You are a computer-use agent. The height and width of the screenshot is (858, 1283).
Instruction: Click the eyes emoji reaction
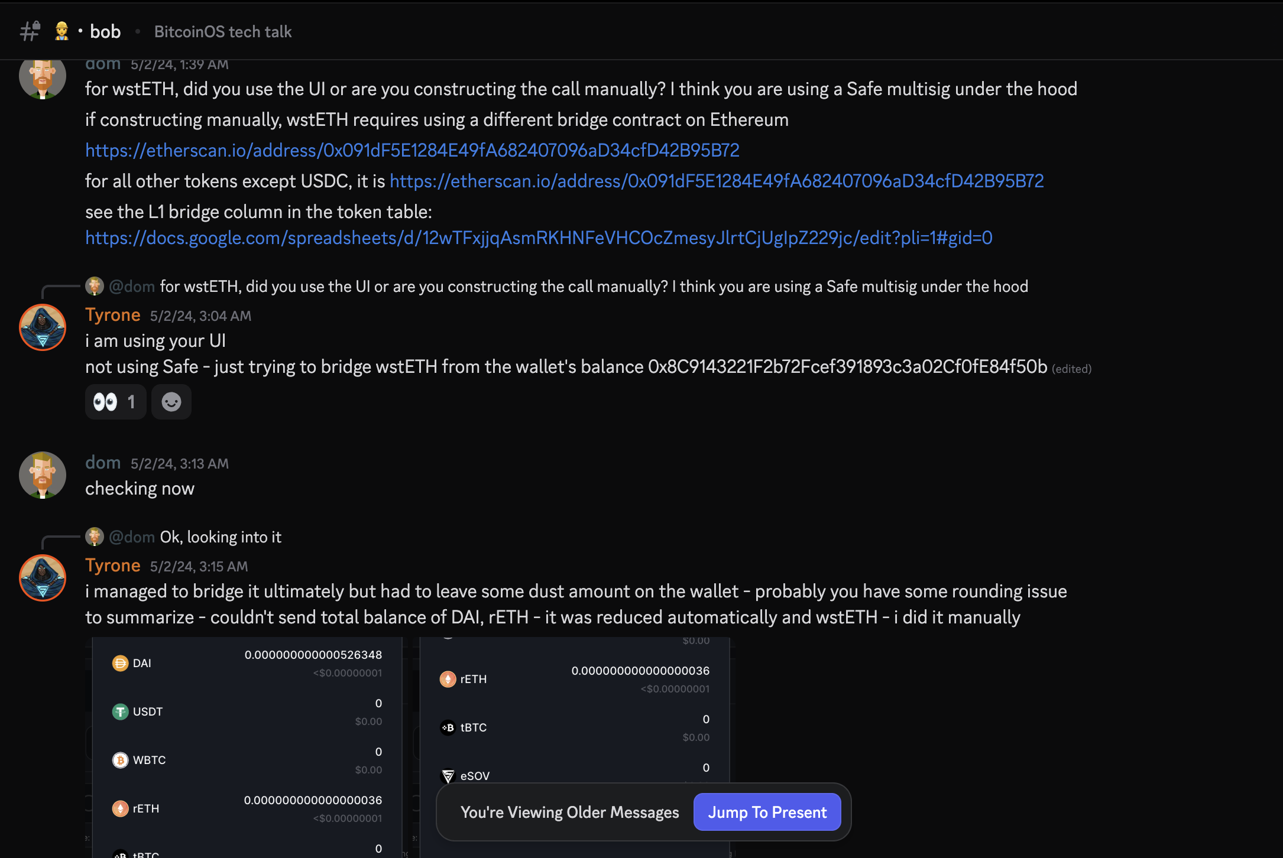pos(115,402)
